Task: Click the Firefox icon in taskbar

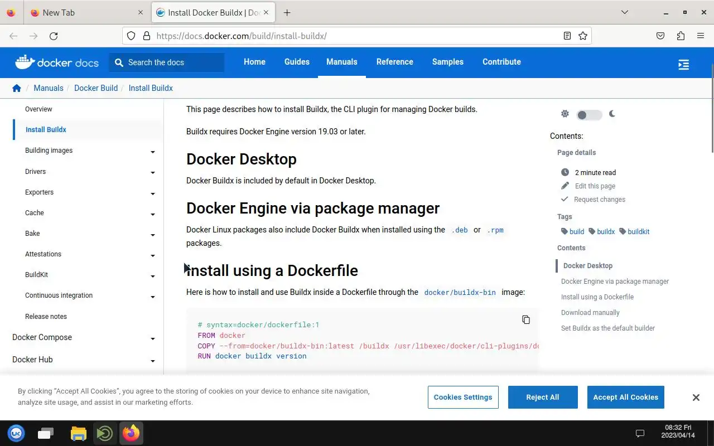Action: click(131, 433)
